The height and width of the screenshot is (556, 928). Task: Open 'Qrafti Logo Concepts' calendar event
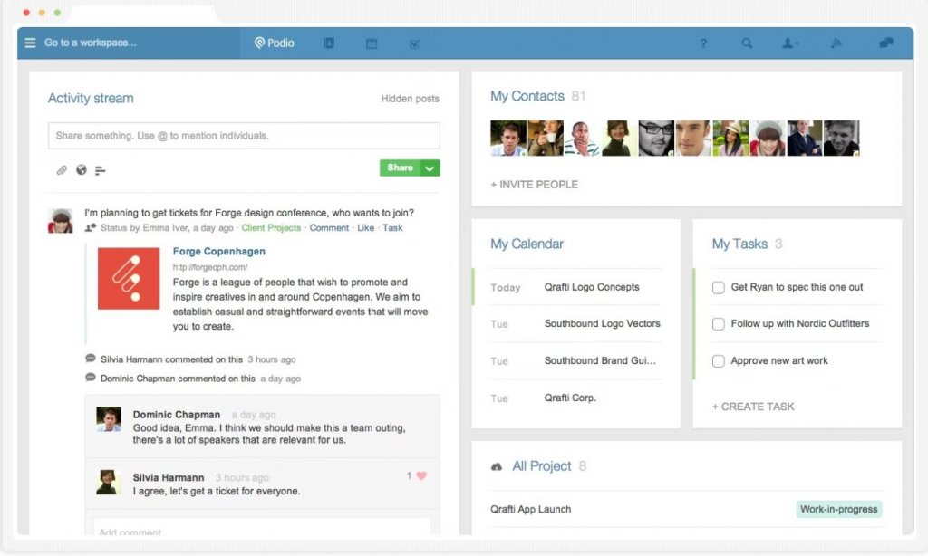tap(592, 287)
